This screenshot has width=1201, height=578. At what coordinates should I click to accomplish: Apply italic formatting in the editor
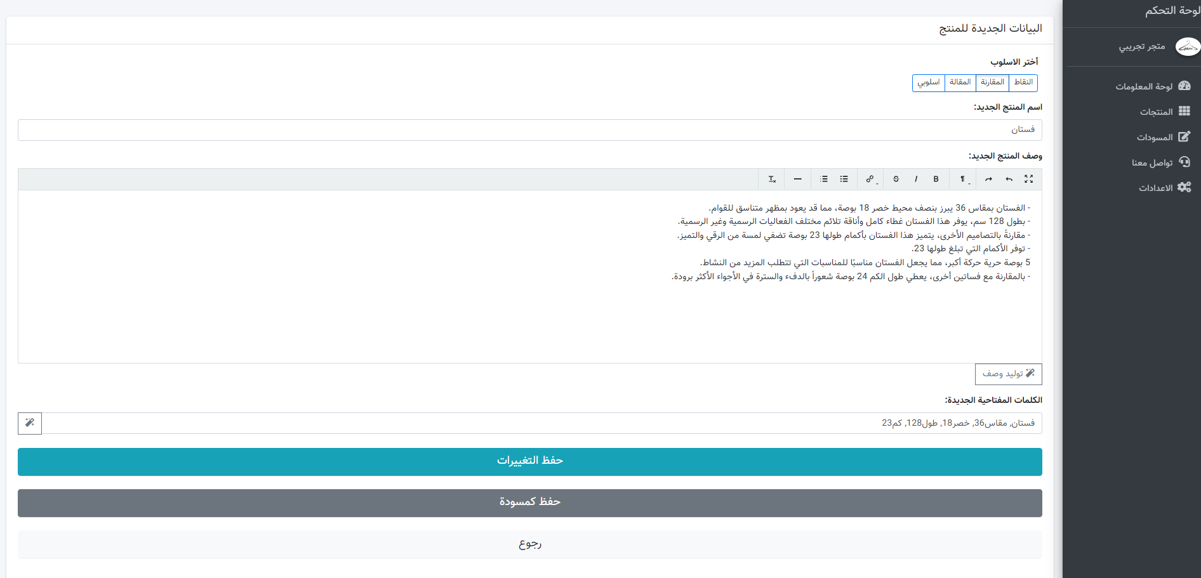point(916,180)
